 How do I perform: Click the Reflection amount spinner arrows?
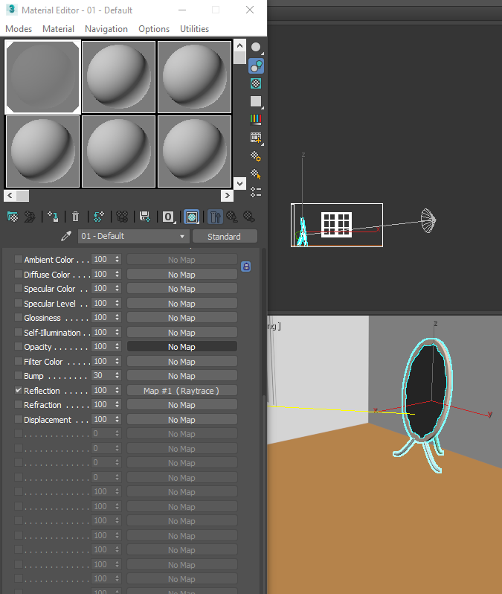click(117, 390)
